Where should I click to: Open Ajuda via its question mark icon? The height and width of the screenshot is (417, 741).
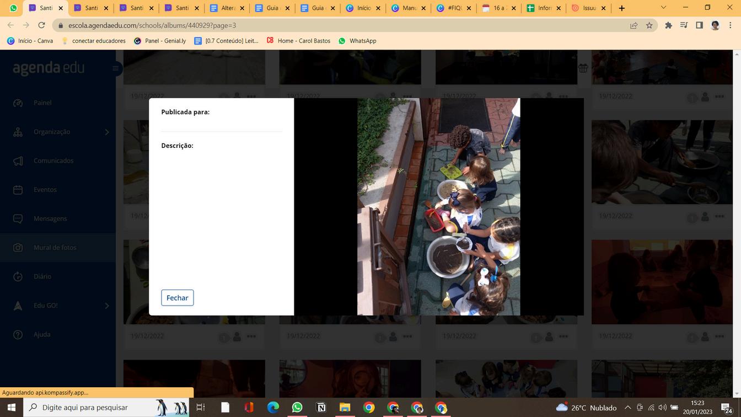(18, 334)
